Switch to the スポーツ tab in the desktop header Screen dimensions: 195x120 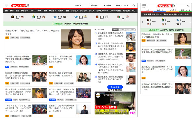93,6
